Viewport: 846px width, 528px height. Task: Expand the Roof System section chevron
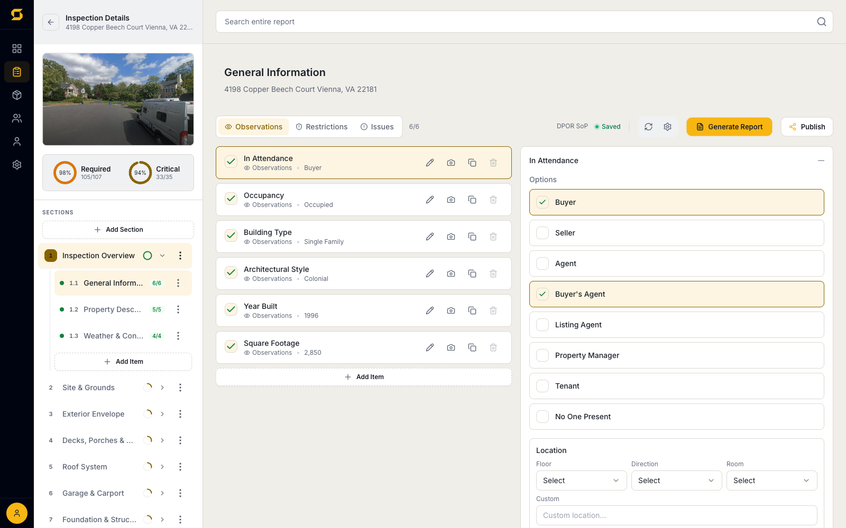(x=162, y=467)
